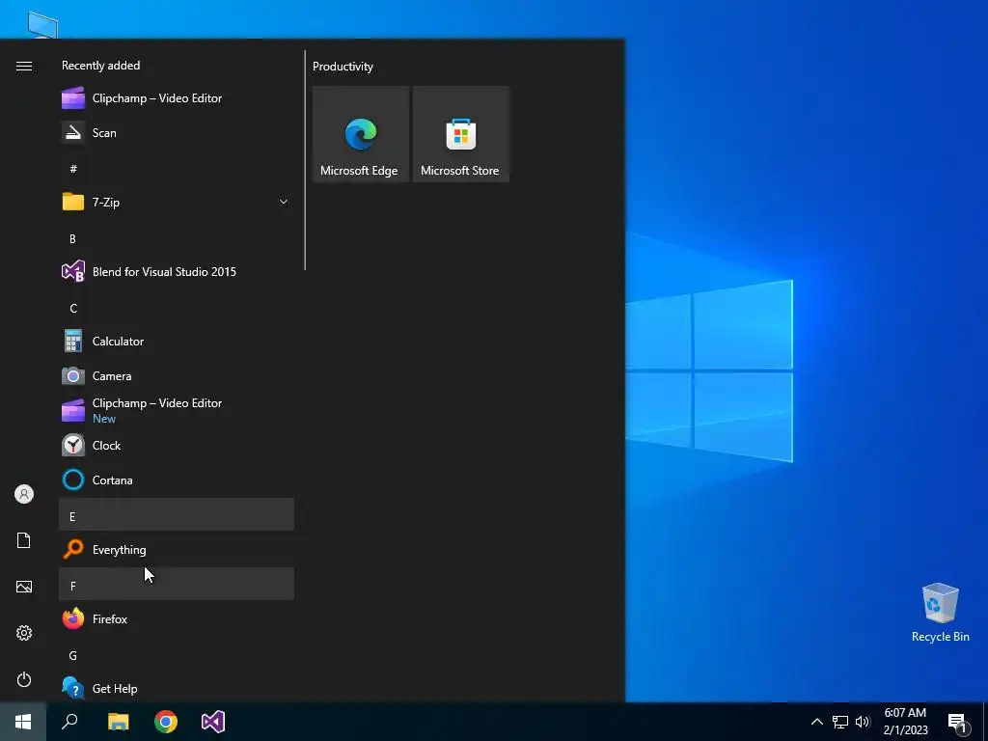Expand the Start menu hamburger button

(24, 67)
